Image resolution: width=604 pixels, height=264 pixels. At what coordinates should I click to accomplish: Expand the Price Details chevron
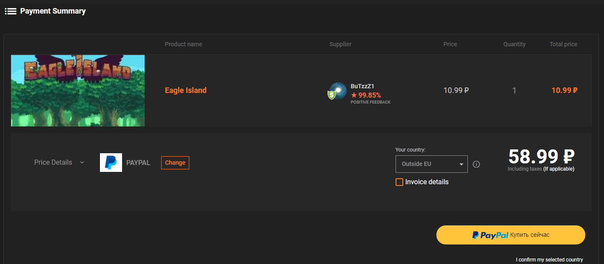coord(82,163)
